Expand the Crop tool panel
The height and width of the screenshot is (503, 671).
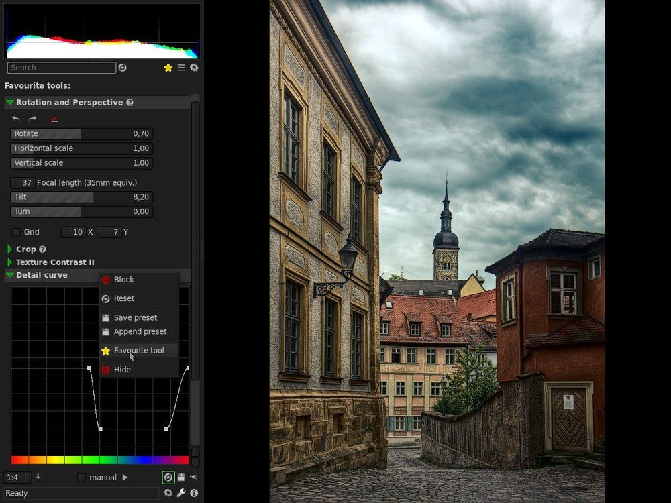pos(9,249)
